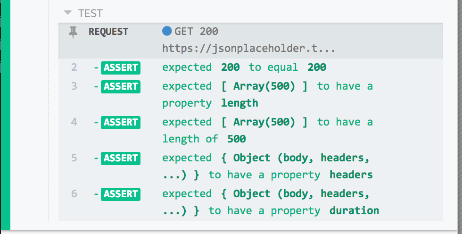Click the blue dot before GET 200
This screenshot has height=234, width=462.
tap(167, 31)
